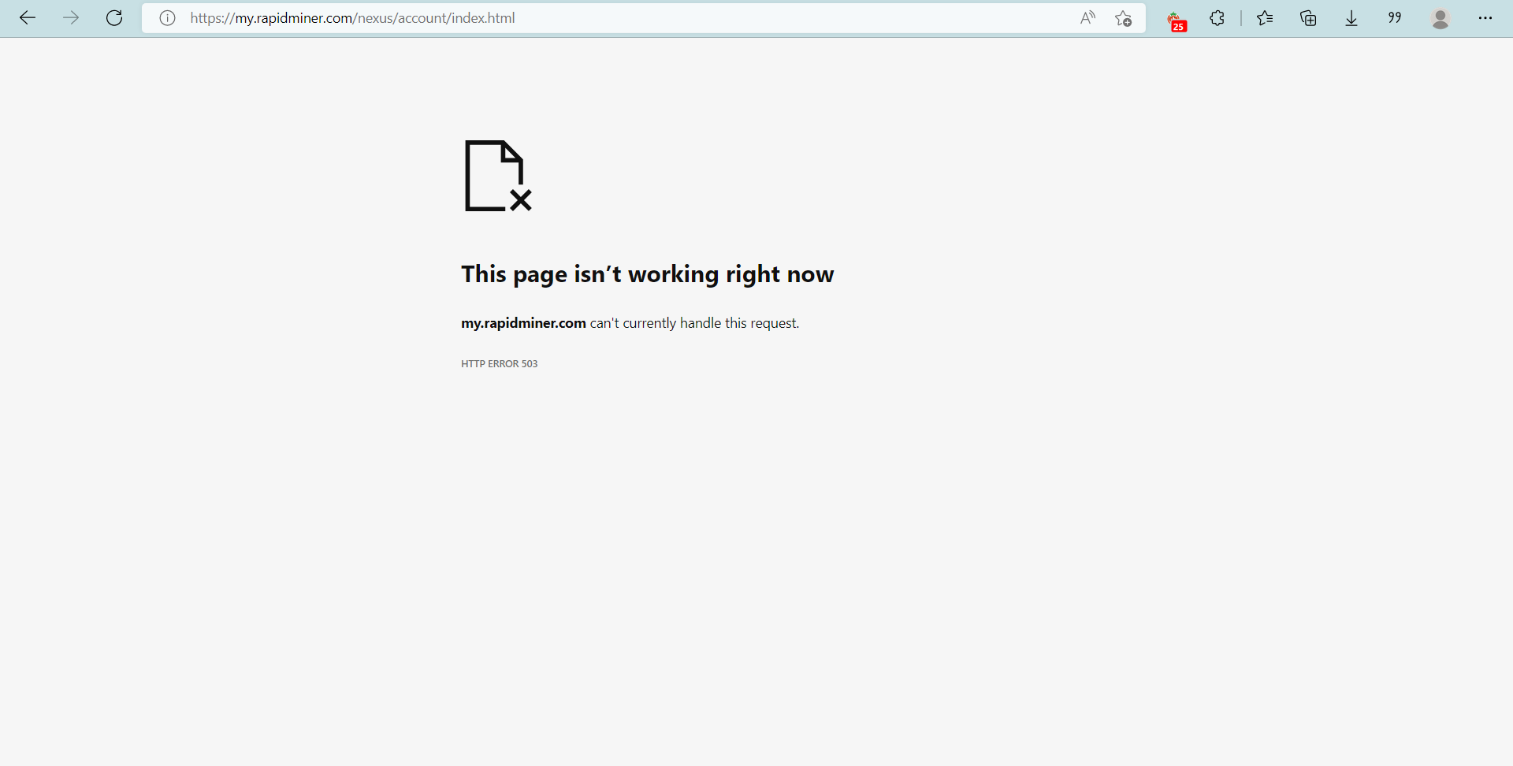The height and width of the screenshot is (766, 1513).
Task: Click the heading "This page isn't working right now"
Action: (648, 274)
